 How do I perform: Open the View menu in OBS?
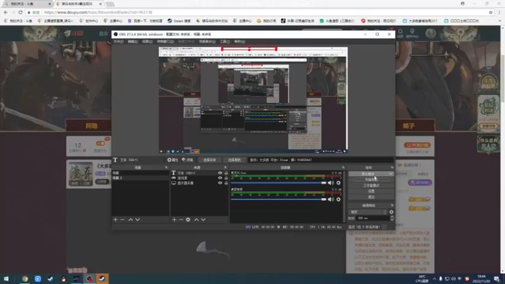(x=147, y=42)
